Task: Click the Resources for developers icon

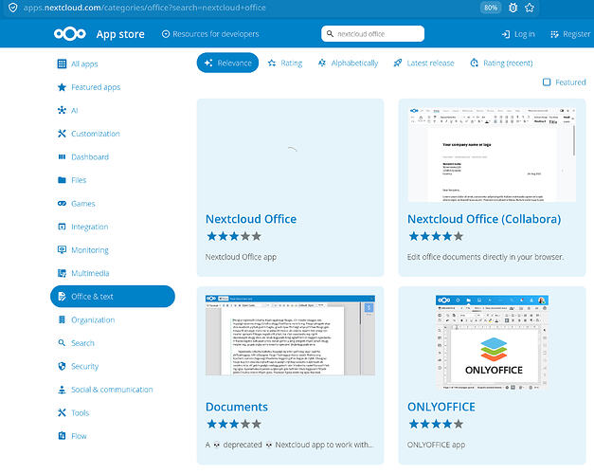Action: (166, 34)
